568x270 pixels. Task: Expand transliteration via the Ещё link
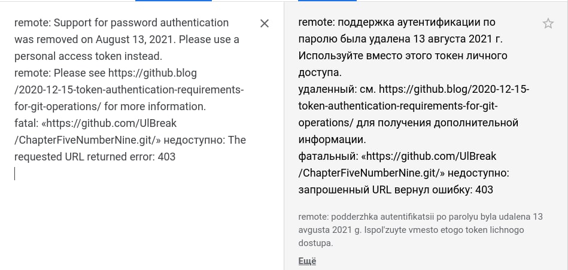pyautogui.click(x=307, y=261)
